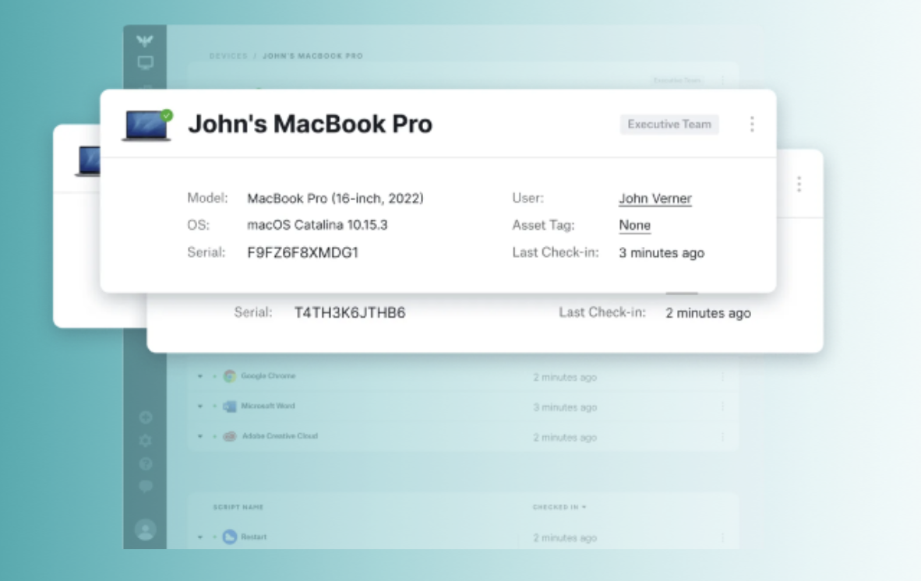
Task: Click the user avatar in sidebar
Action: point(145,530)
